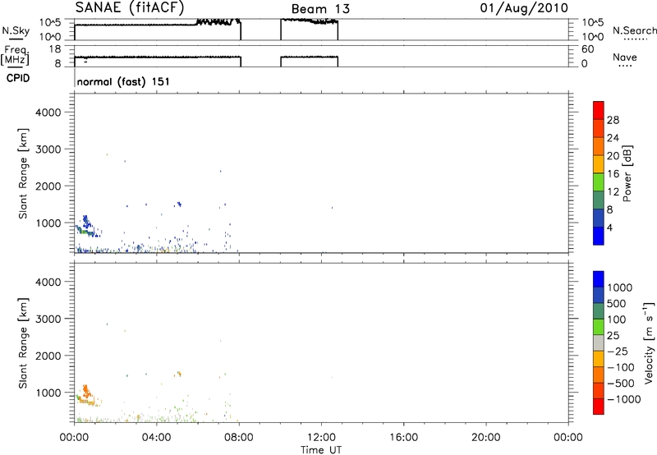Click the Velocity colorbar tick label 100
This screenshot has width=657, height=455.
click(616, 319)
